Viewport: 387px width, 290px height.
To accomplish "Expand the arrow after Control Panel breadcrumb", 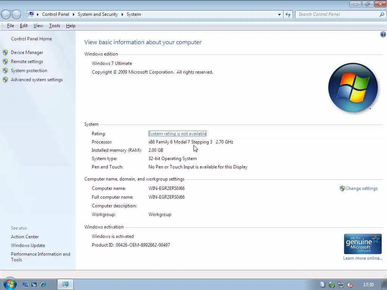I will (74, 15).
